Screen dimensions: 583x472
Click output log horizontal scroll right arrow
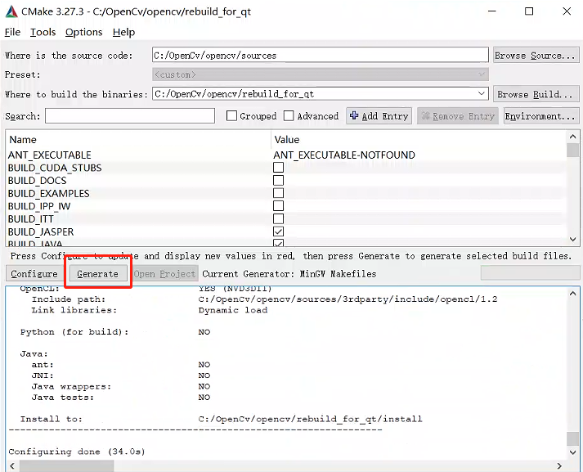[x=559, y=465]
